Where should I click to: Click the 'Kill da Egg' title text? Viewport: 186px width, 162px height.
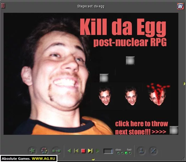click(123, 27)
